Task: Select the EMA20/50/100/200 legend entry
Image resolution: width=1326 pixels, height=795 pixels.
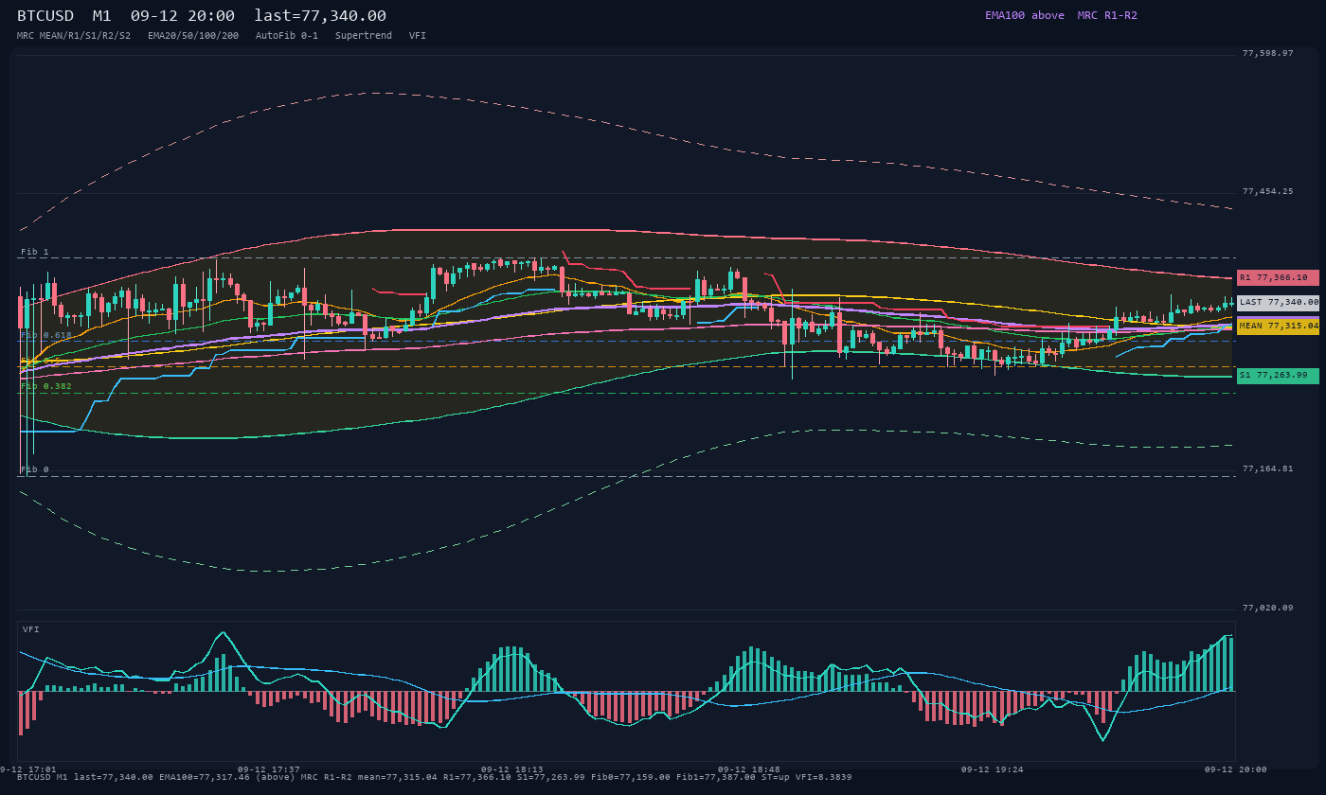Action: click(193, 35)
